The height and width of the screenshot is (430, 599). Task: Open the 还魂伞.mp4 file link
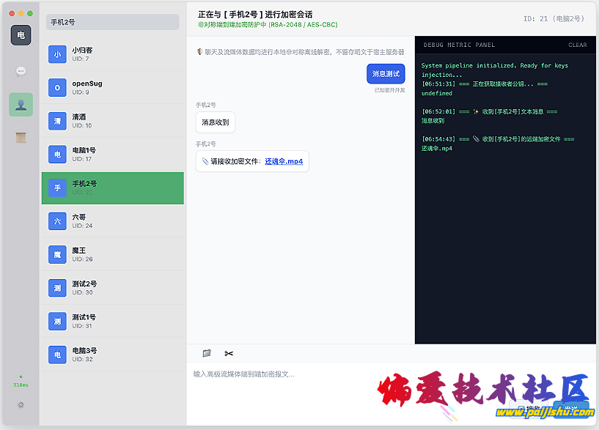[284, 161]
